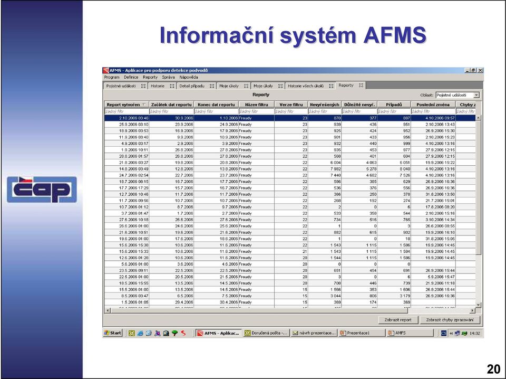
Task: Open the Program menu
Action: (x=112, y=78)
